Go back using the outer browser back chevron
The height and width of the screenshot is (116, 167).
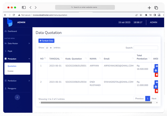pos(31,7)
